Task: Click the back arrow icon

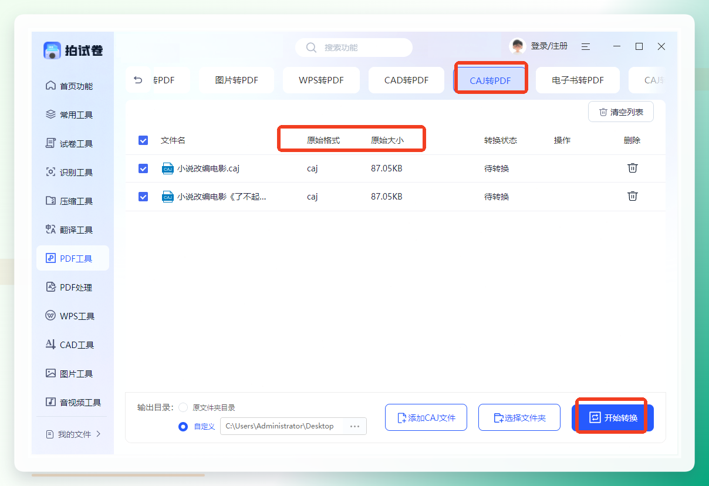Action: point(139,80)
